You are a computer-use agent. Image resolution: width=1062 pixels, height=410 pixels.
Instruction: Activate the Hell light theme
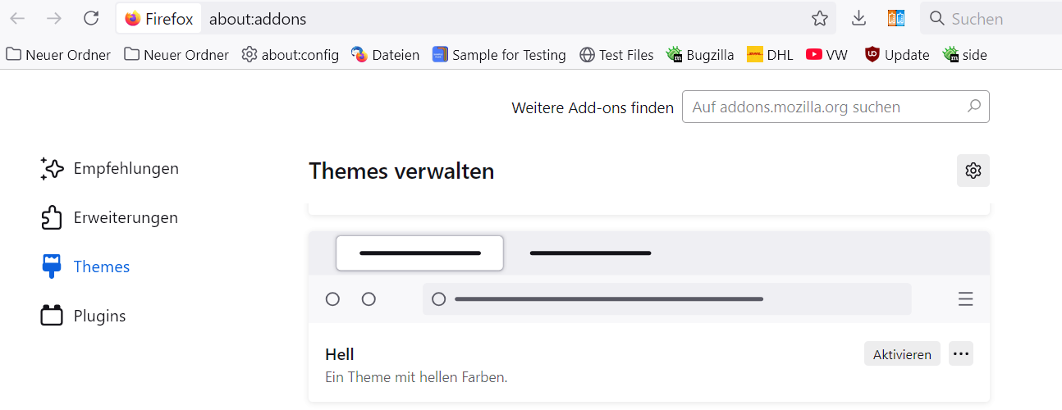(x=902, y=354)
